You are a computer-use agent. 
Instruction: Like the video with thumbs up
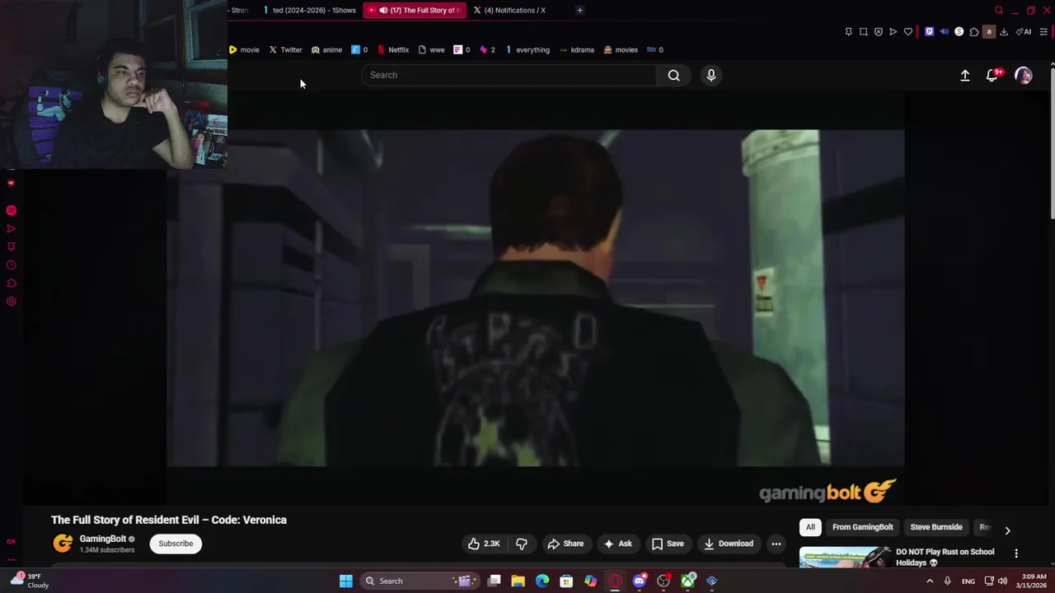484,544
